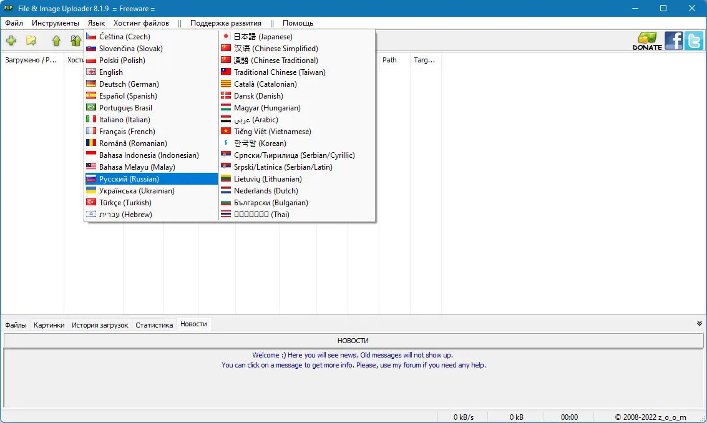
Task: Select Magyar (Hungarian) language
Action: tap(297, 108)
